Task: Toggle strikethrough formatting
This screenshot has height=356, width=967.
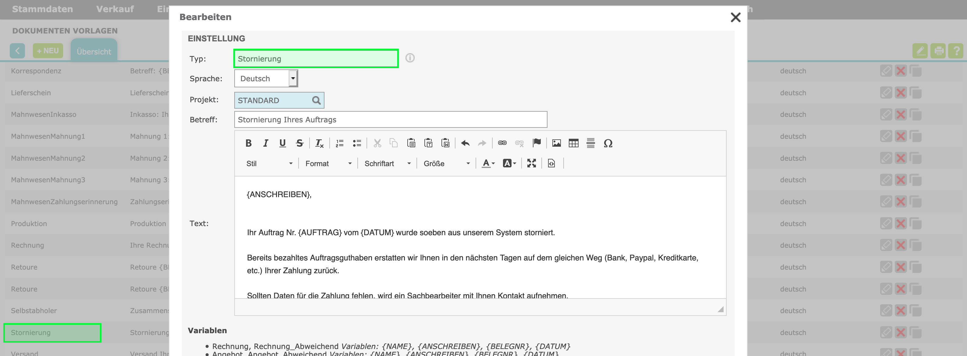Action: coord(299,143)
